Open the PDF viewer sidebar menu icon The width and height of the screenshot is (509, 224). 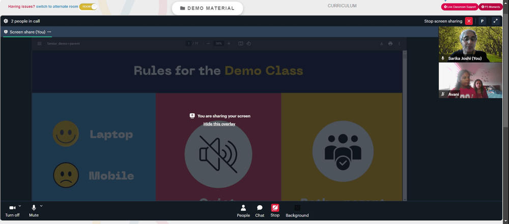(x=39, y=44)
